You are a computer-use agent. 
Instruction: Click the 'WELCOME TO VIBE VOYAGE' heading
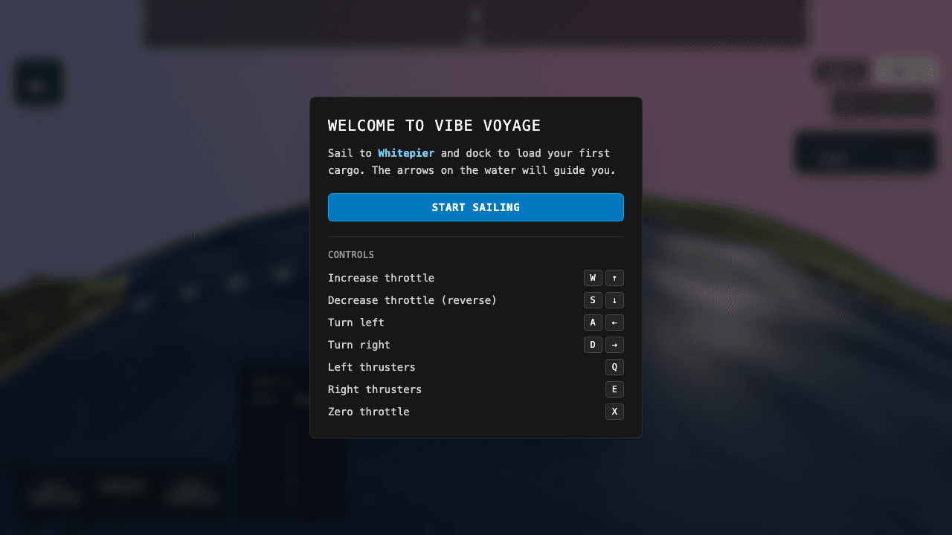(x=434, y=126)
